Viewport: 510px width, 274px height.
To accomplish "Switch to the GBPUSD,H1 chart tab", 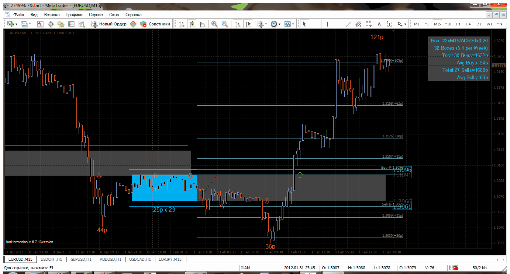I will [x=80, y=259].
